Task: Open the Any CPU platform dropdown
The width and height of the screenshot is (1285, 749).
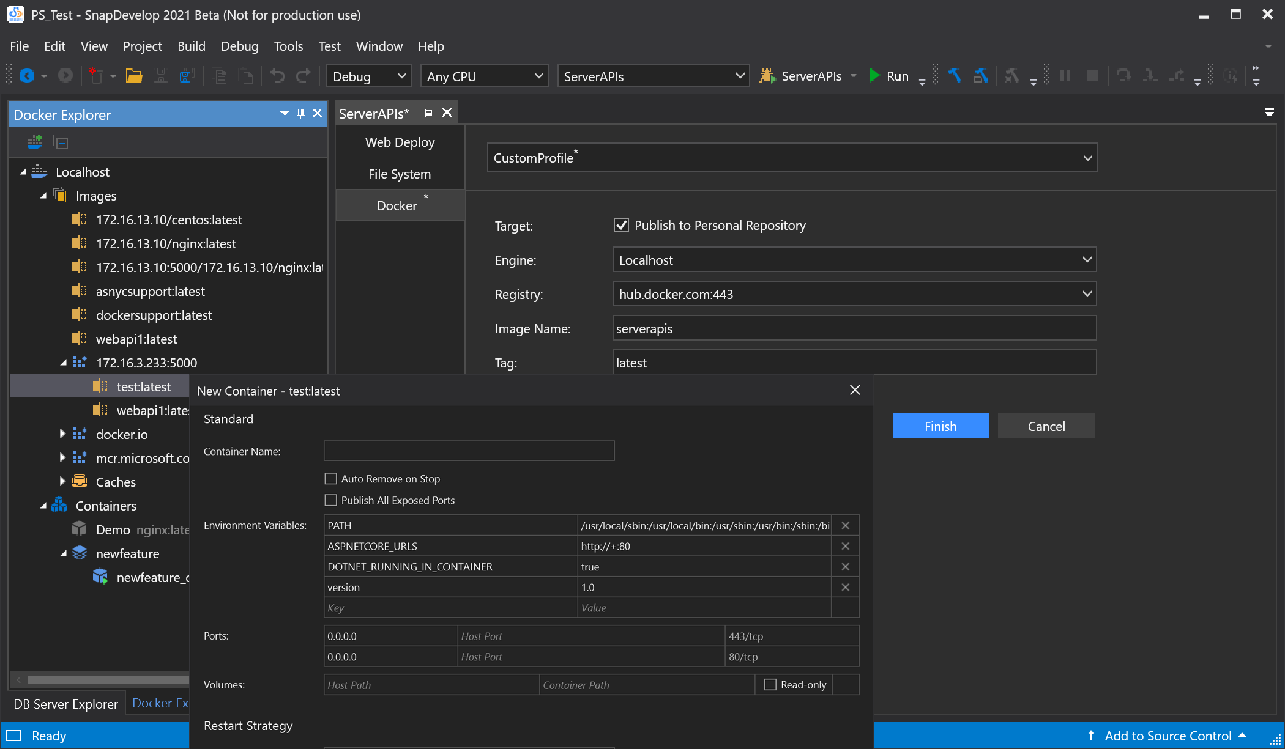Action: pos(485,76)
